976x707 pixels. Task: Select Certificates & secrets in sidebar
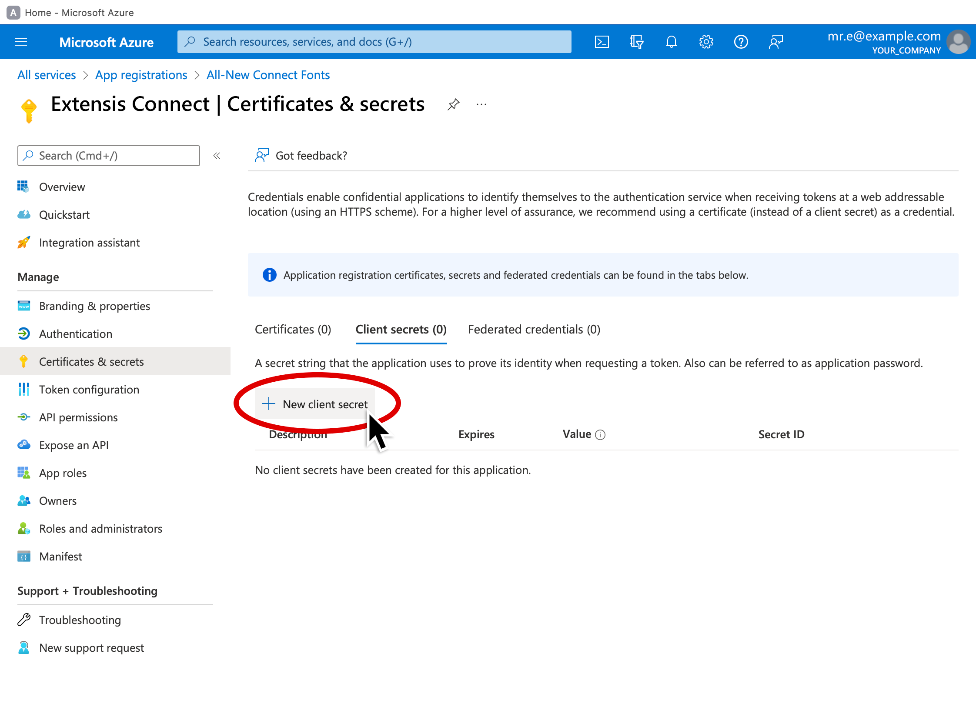(115, 361)
